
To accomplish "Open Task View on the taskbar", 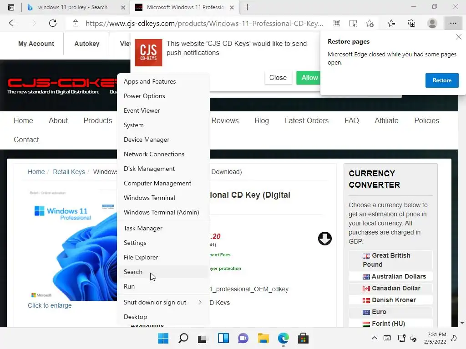I will pyautogui.click(x=203, y=338).
